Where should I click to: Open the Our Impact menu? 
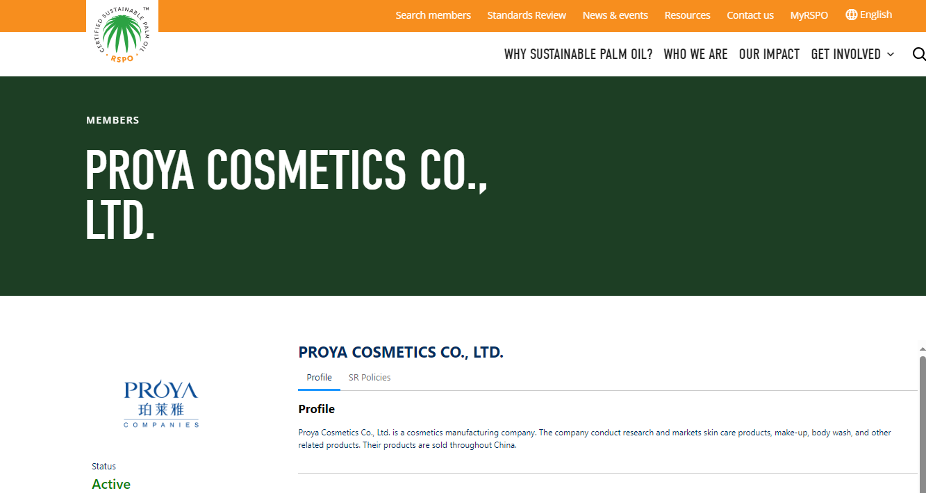(769, 54)
